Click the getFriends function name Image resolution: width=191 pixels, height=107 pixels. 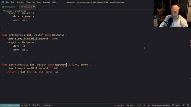tap(16, 65)
